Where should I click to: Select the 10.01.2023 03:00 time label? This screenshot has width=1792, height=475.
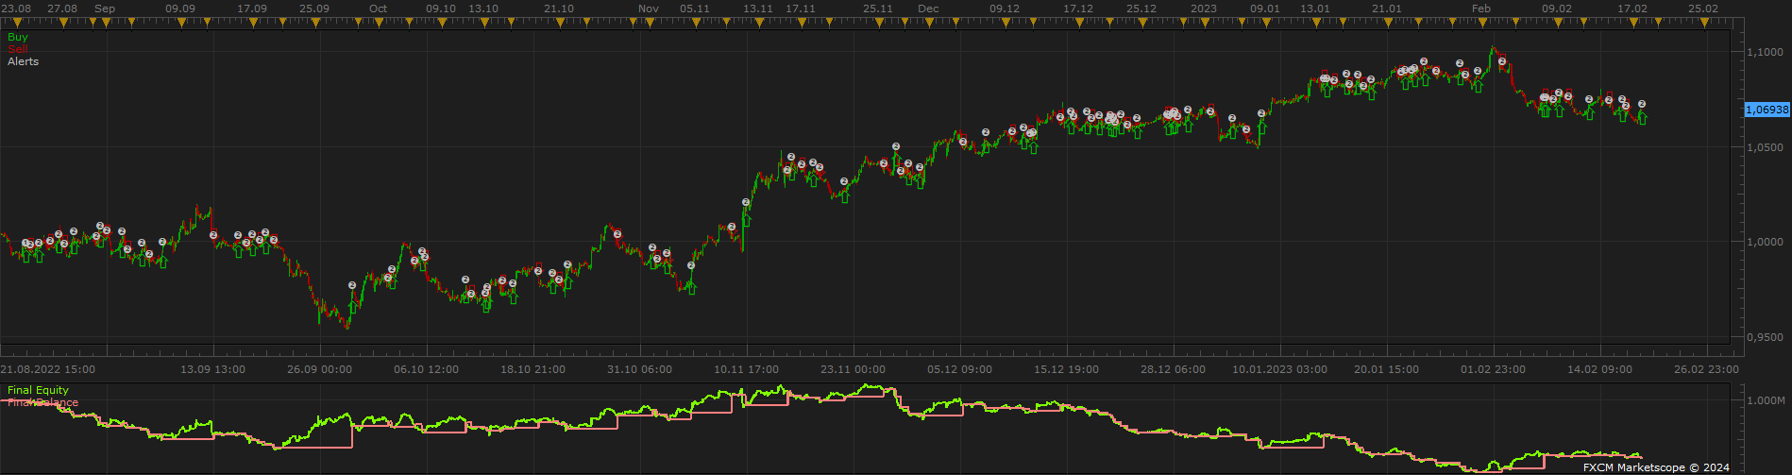pyautogui.click(x=1279, y=369)
